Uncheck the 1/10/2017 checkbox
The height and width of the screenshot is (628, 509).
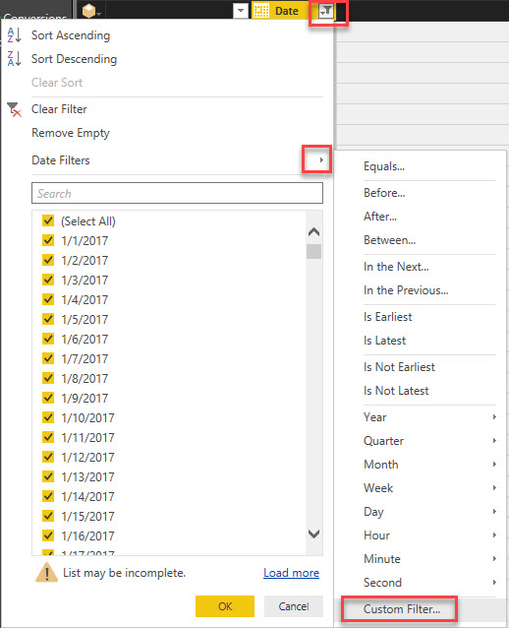click(x=48, y=417)
